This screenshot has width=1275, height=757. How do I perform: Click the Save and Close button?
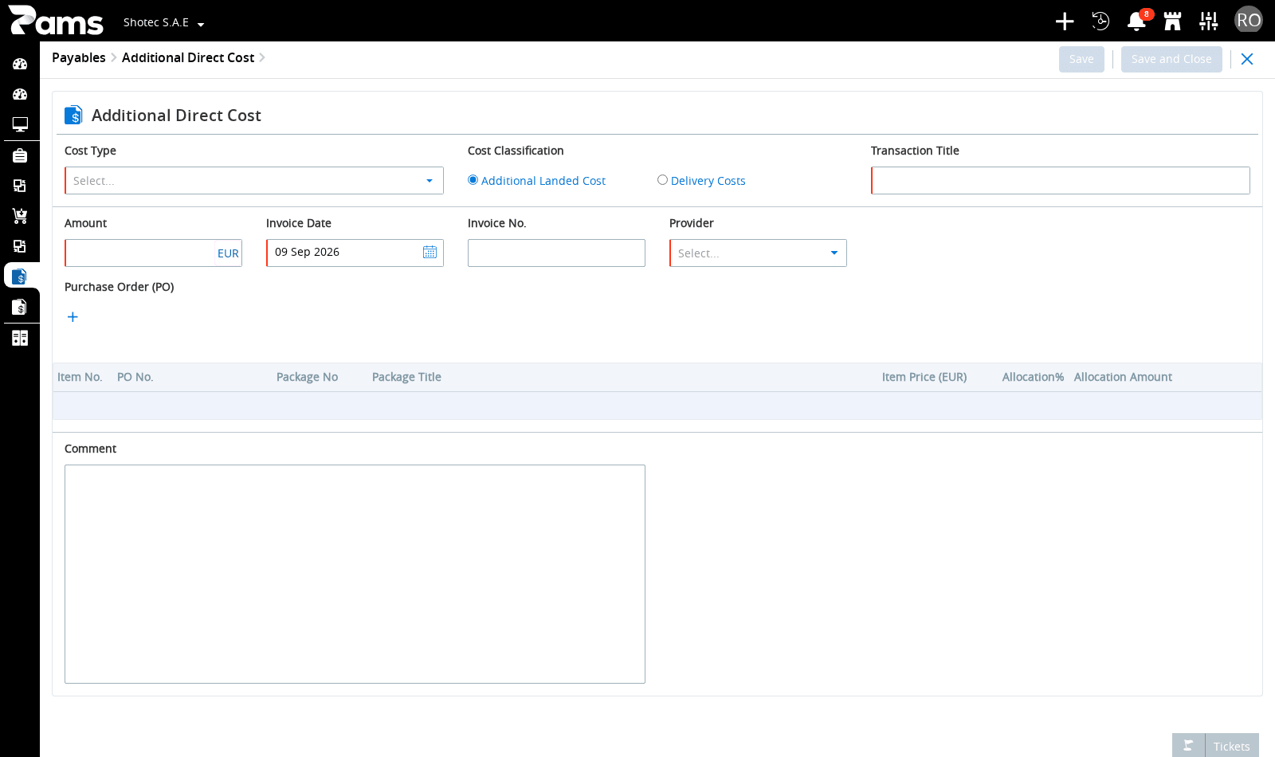(x=1171, y=59)
